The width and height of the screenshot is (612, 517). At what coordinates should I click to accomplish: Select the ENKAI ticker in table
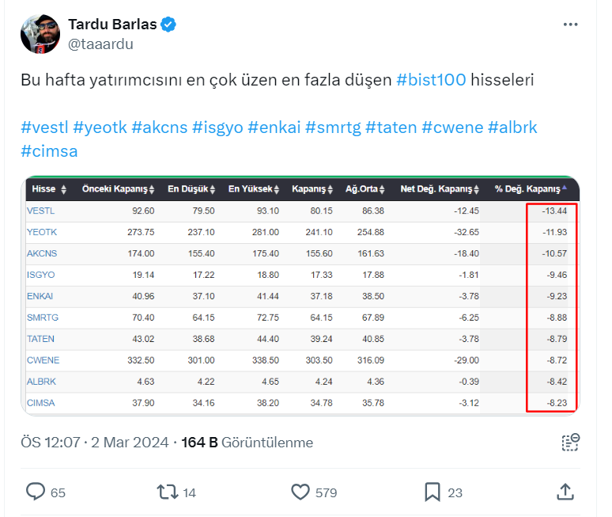point(40,295)
